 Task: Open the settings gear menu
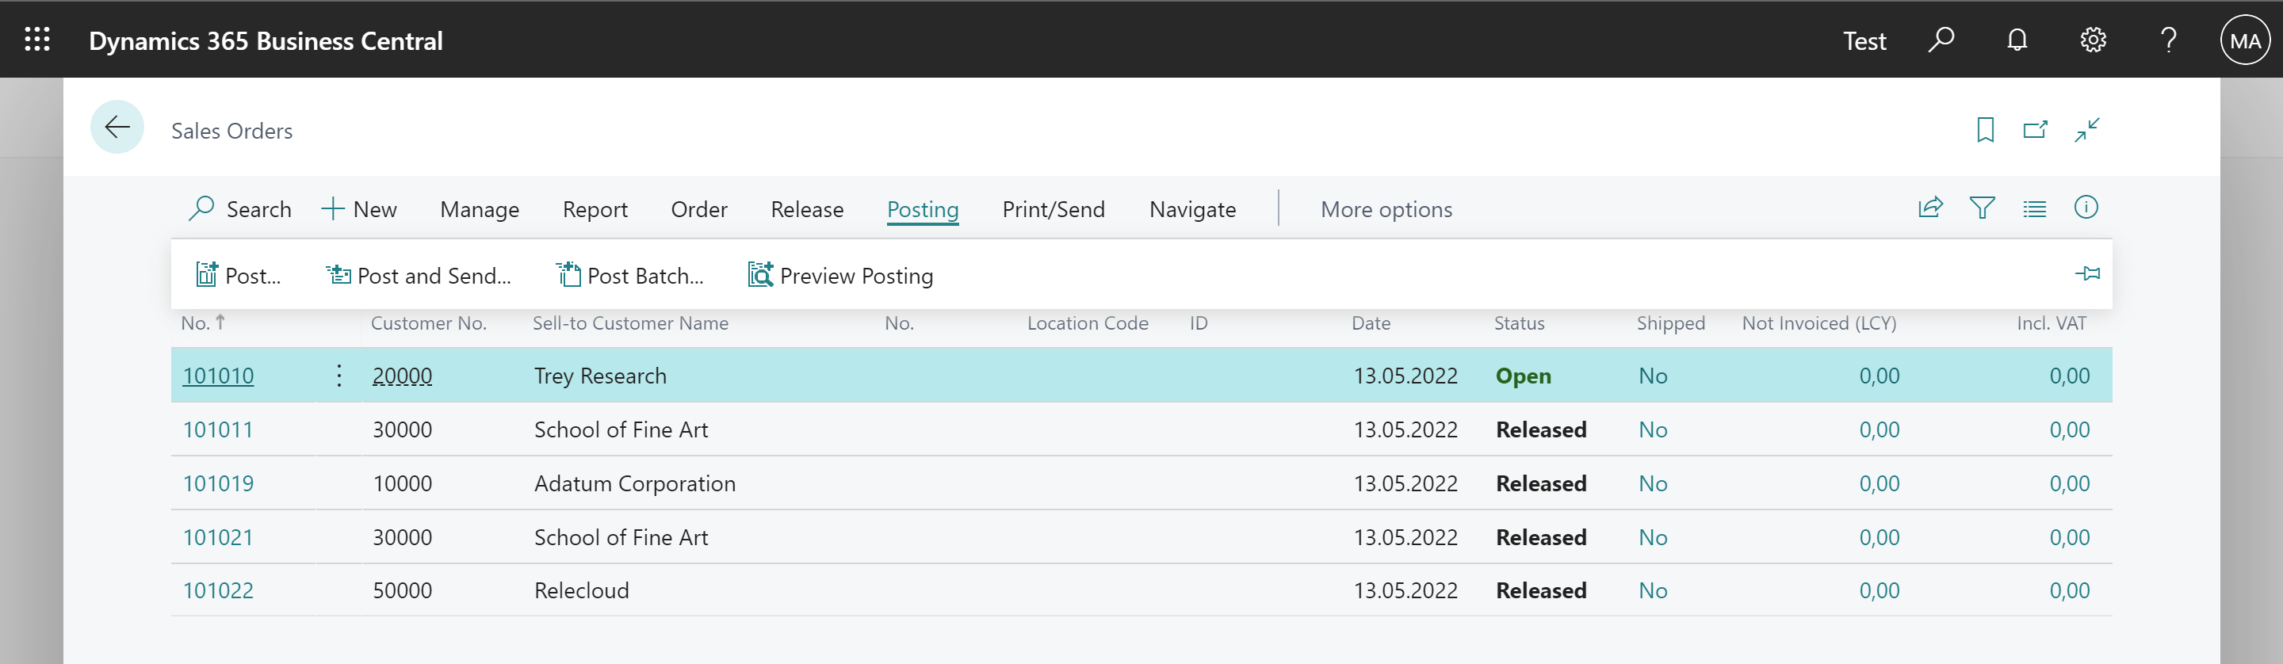pos(2093,40)
